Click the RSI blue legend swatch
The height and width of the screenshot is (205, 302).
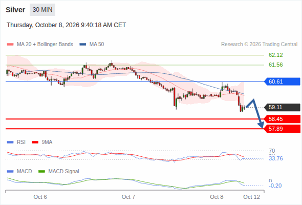[10, 142]
